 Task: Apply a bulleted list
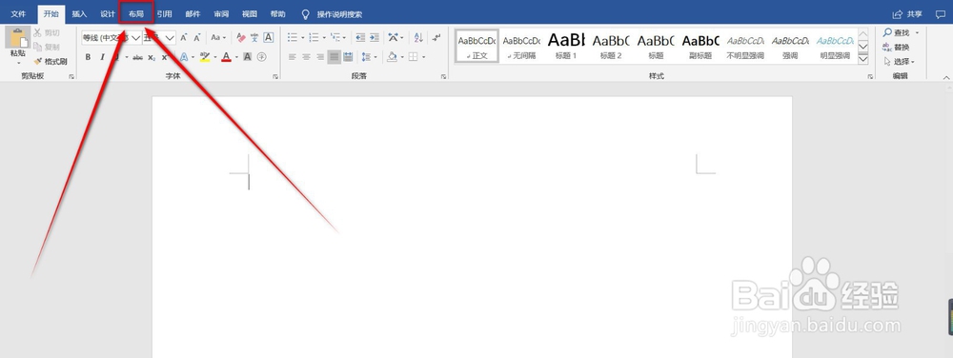pos(293,38)
